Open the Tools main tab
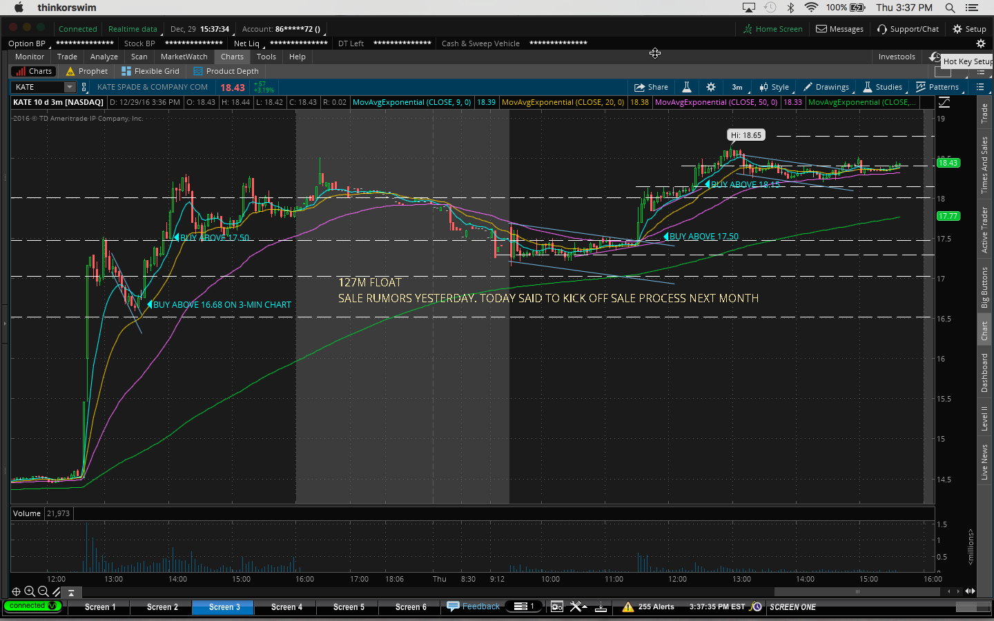The height and width of the screenshot is (621, 994). click(x=266, y=57)
